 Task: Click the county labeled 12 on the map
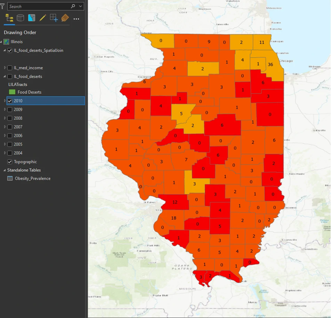[x=175, y=202]
